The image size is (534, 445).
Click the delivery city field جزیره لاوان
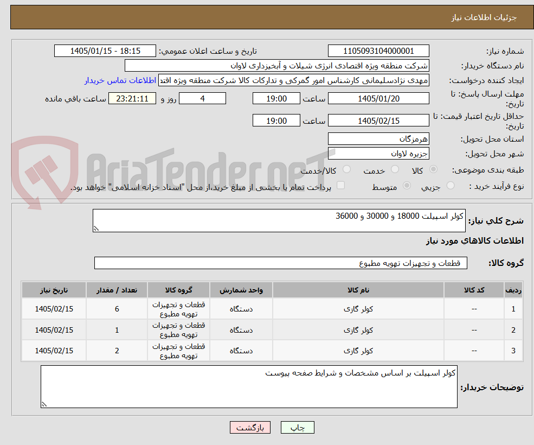tap(378, 154)
